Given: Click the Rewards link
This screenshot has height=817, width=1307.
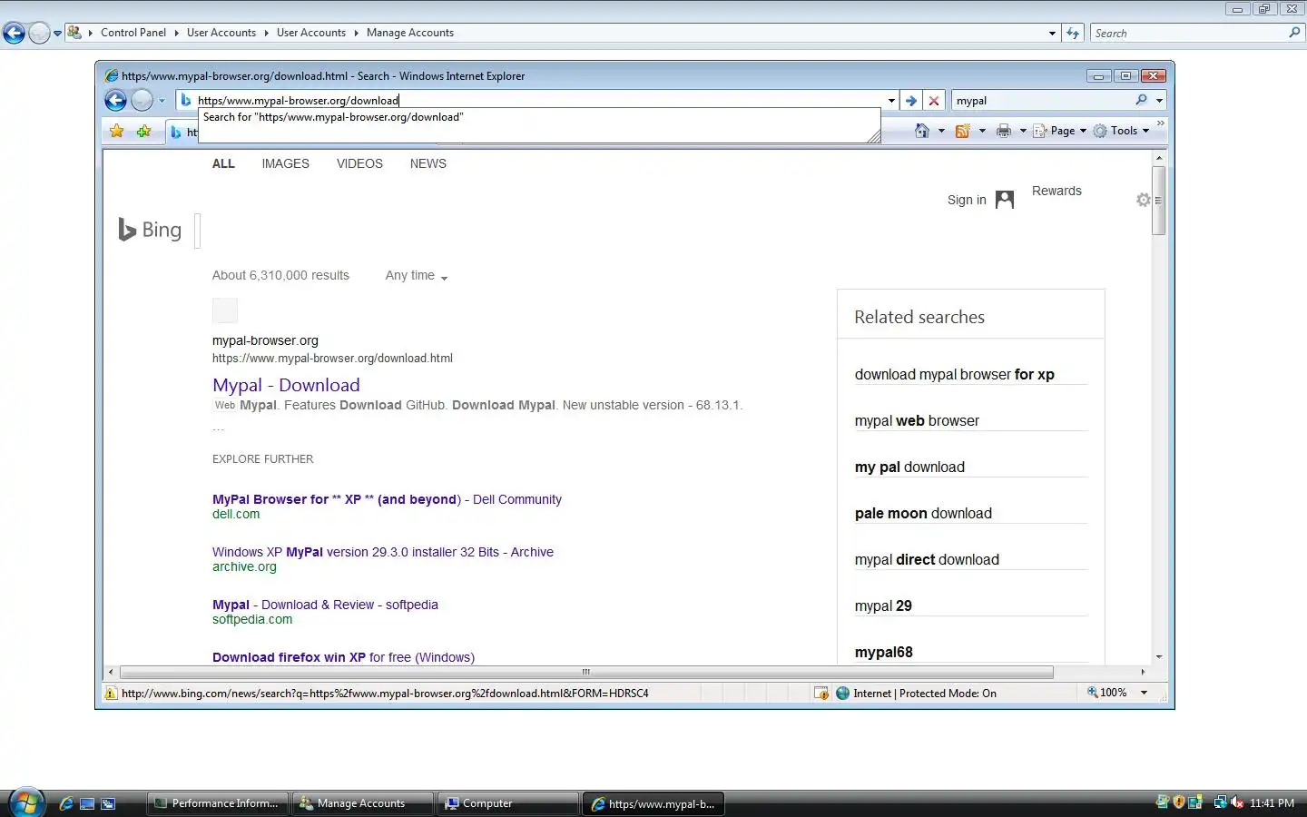Looking at the screenshot, I should (x=1056, y=191).
